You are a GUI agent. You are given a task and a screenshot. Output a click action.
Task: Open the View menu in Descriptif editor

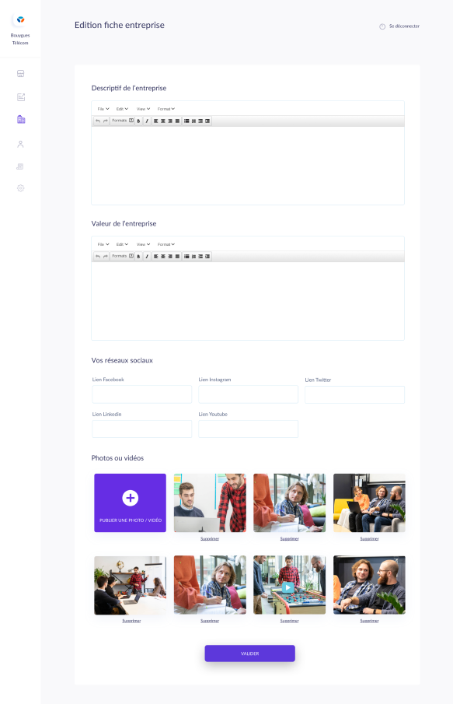143,109
